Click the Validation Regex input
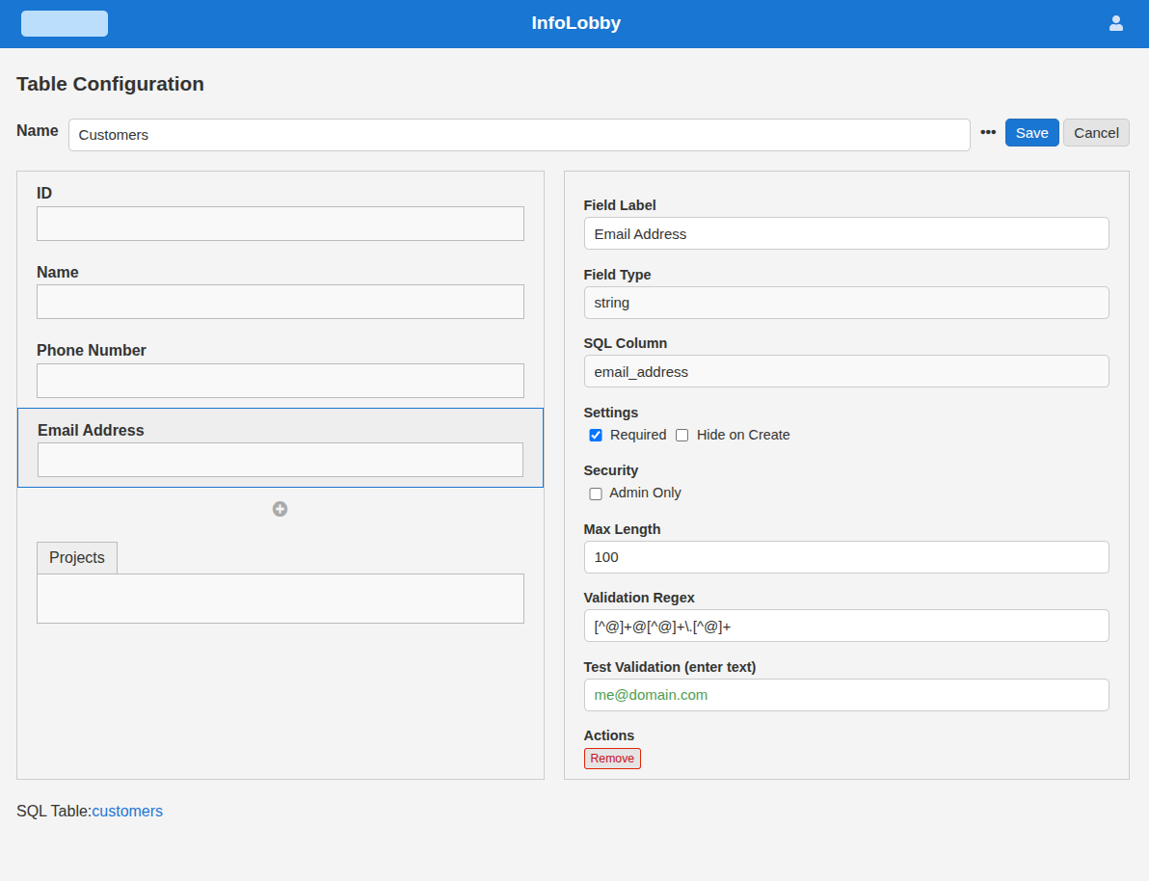 tap(845, 626)
